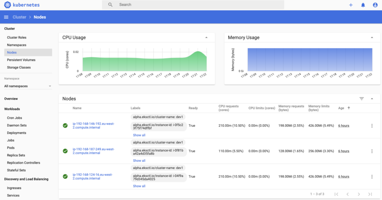Open the hamburger navigation menu

point(6,17)
